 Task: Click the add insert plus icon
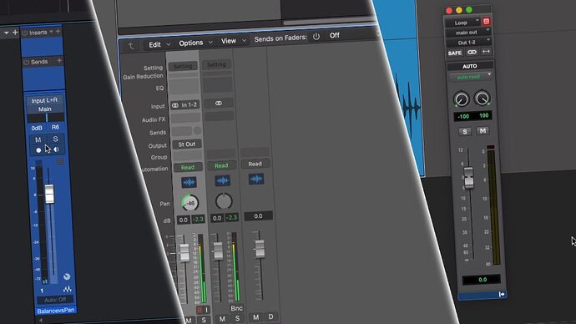point(58,32)
